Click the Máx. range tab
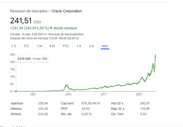Viewport: 183px width, 127px height. coord(105,46)
